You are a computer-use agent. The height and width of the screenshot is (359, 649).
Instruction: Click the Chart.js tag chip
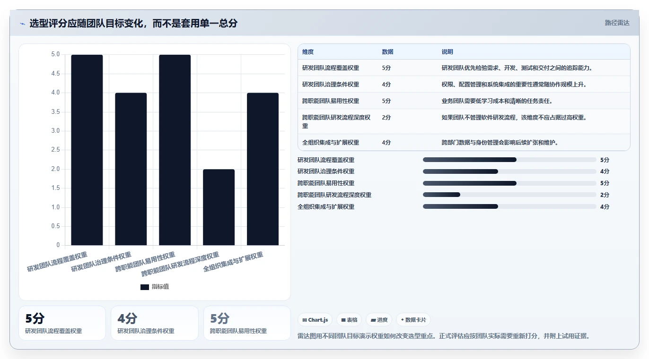(x=315, y=320)
